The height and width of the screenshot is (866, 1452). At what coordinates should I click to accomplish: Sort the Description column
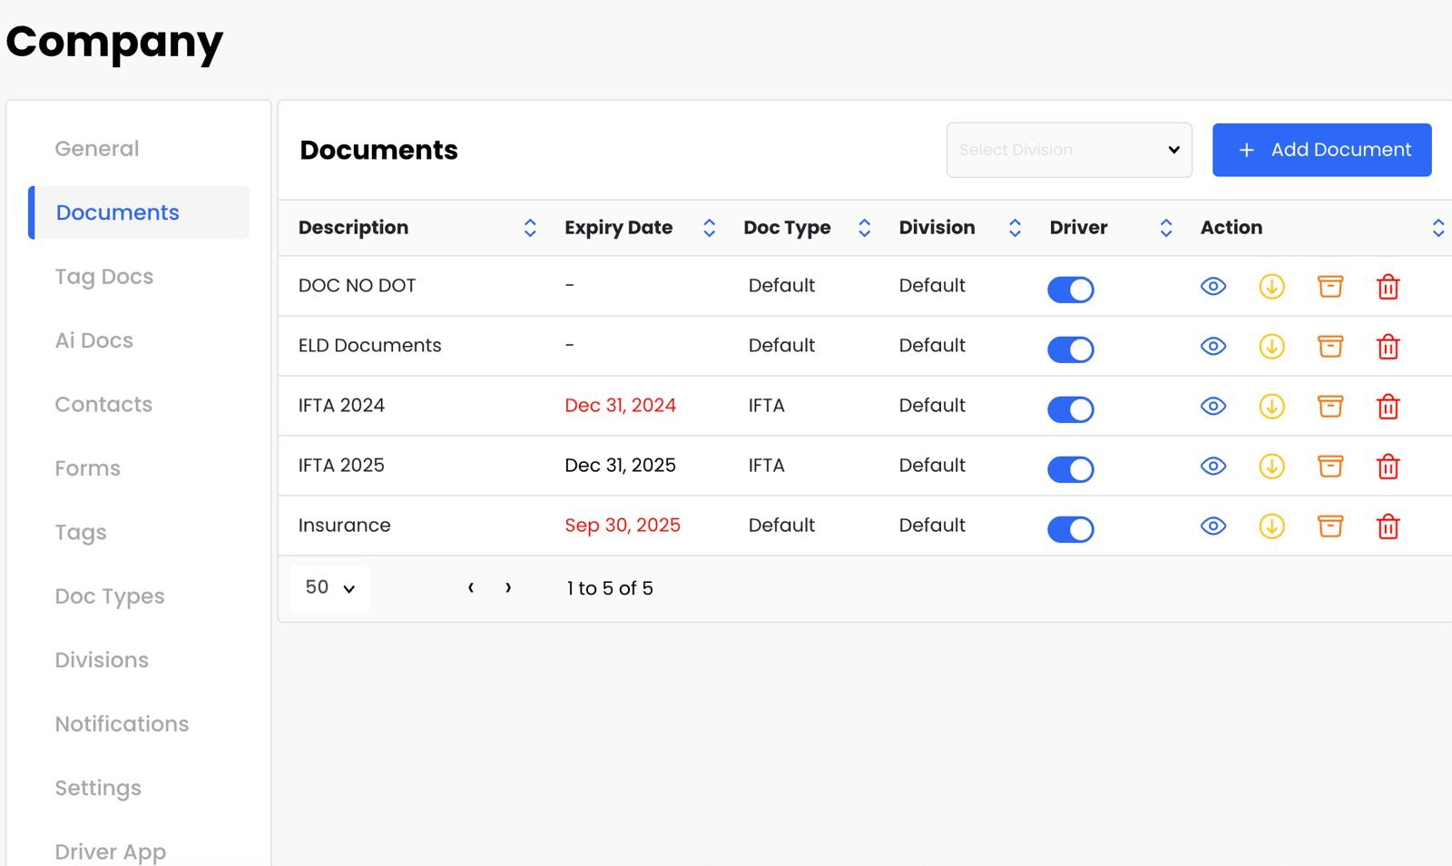click(x=530, y=228)
